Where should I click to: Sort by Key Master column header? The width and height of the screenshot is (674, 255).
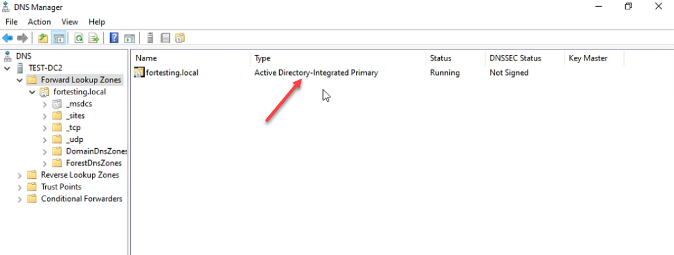point(594,58)
